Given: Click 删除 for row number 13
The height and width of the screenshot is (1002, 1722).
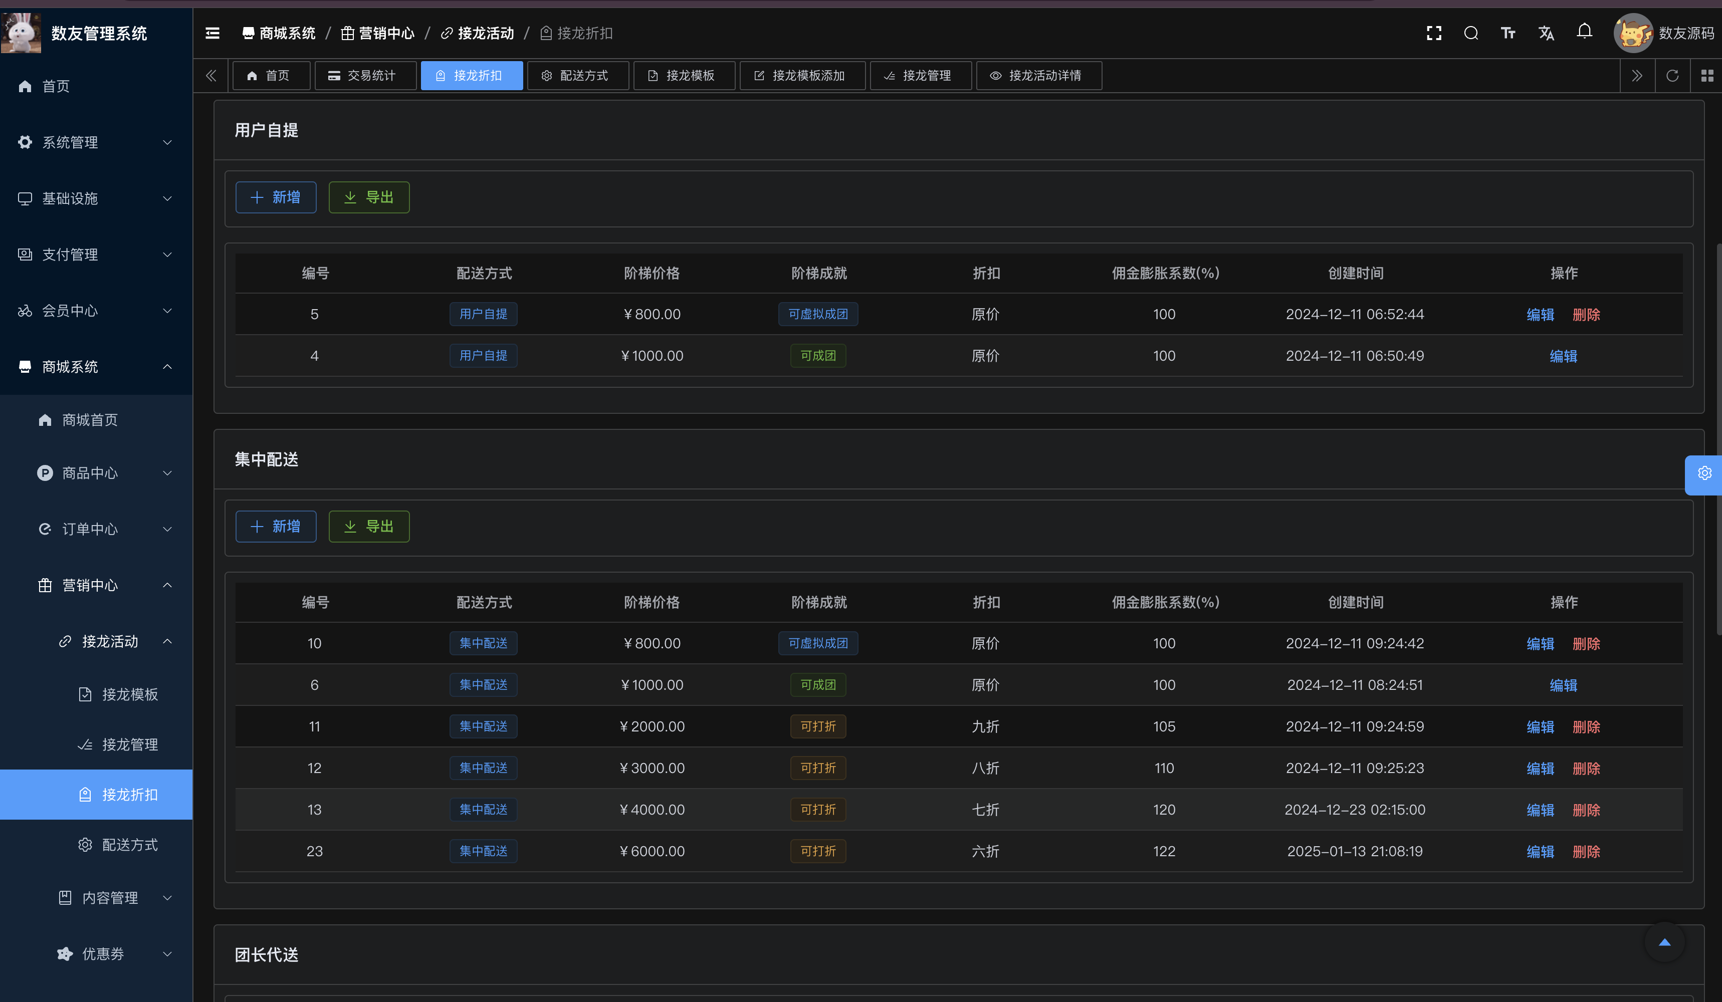Looking at the screenshot, I should click(x=1586, y=810).
